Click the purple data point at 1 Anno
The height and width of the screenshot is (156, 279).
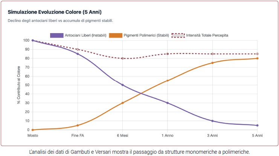[168, 103]
